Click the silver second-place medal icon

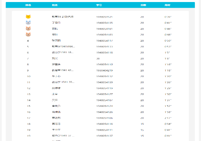point(28,23)
